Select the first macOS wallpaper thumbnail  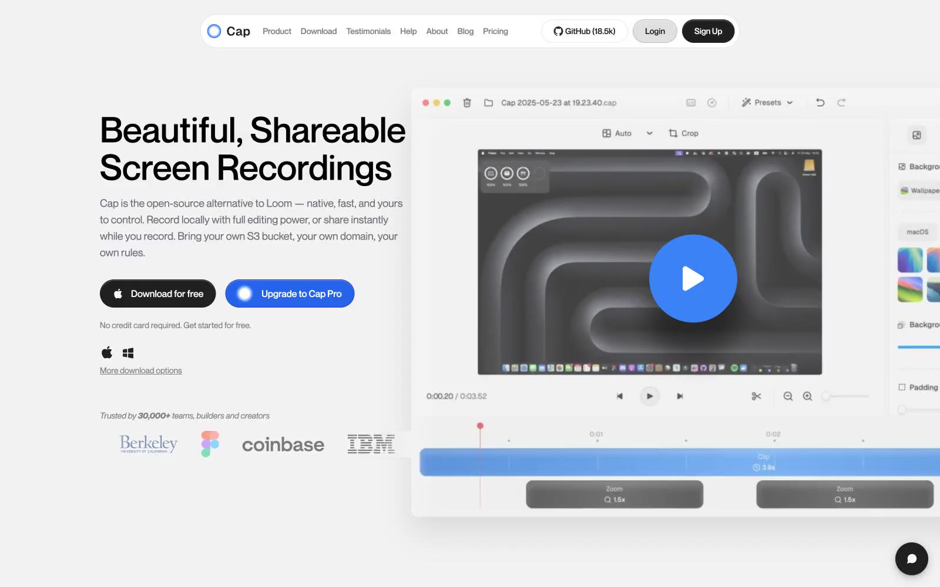(x=910, y=260)
